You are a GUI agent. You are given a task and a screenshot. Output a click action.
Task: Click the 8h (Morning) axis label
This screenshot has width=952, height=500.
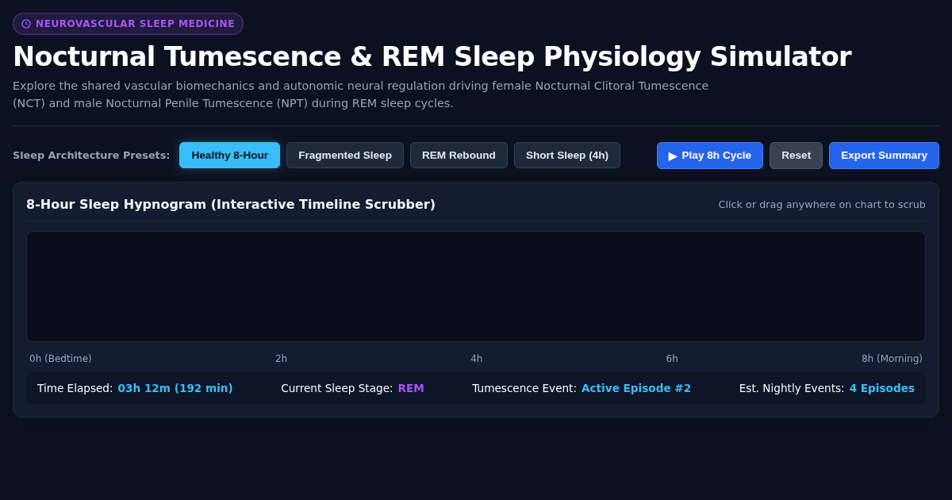click(x=892, y=359)
